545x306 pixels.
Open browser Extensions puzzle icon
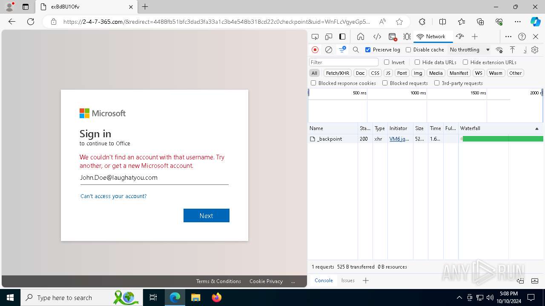[x=422, y=22]
